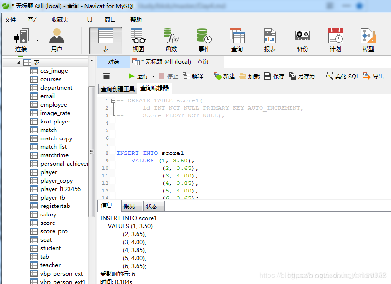
Task: Open the 查询 (Query) toolbar icon
Action: 237,40
